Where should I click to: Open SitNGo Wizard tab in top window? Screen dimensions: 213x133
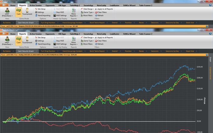pos(129,5)
